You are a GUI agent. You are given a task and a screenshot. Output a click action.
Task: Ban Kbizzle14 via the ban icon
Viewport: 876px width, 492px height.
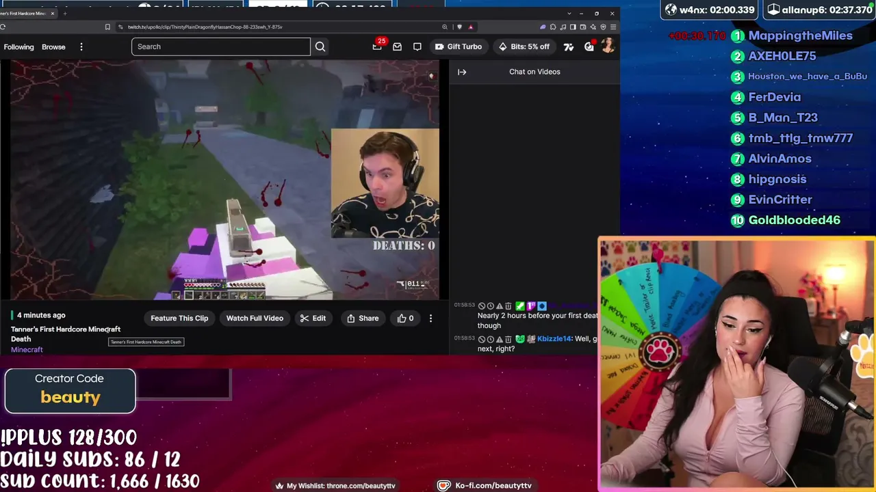click(482, 339)
